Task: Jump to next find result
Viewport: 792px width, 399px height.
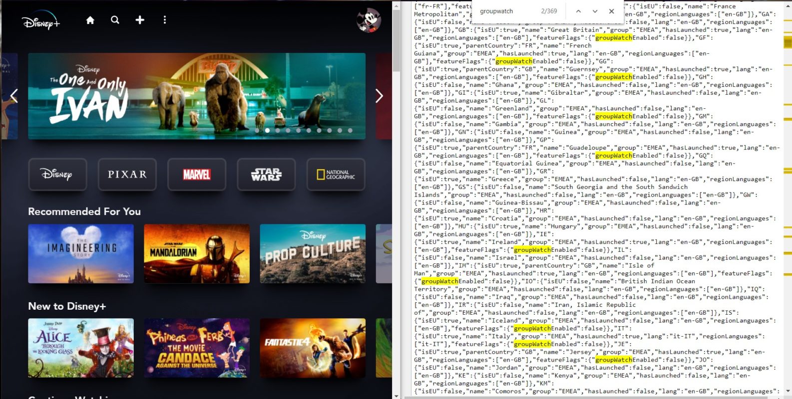Action: 595,11
